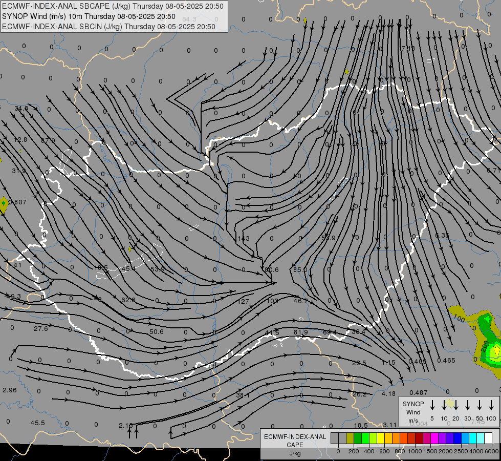This screenshot has width=501, height=461.
Task: Click the CAPE value 18.5 on the map
Action: [x=361, y=426]
